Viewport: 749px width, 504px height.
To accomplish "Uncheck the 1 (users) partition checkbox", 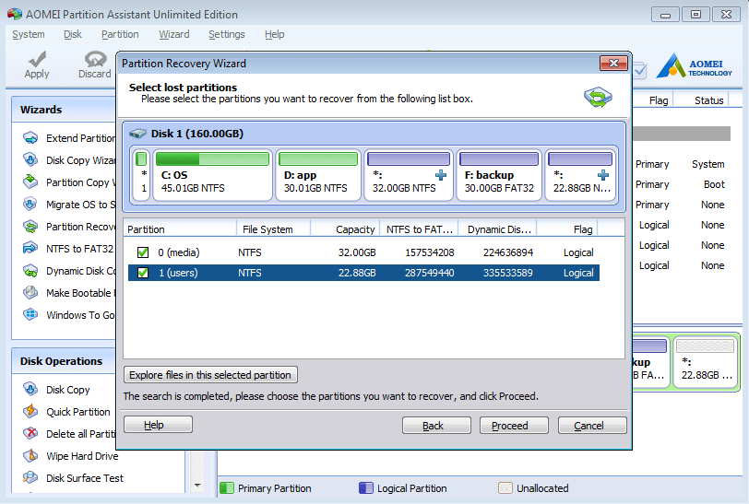I will pyautogui.click(x=143, y=273).
